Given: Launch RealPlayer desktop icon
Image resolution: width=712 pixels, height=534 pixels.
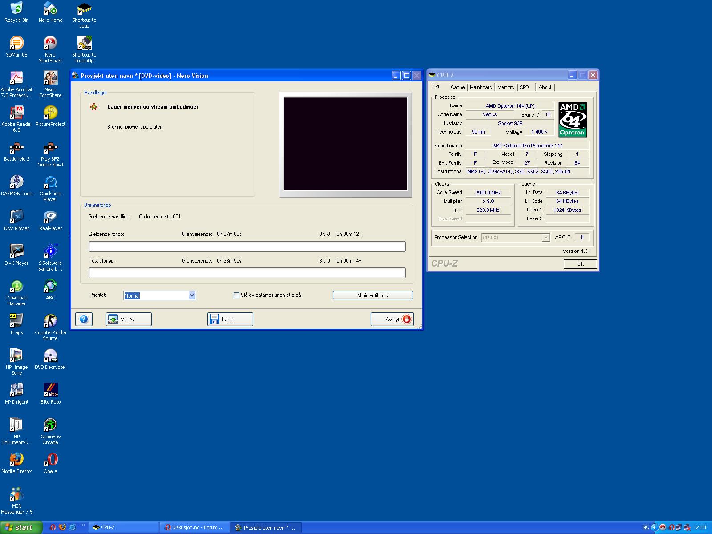Looking at the screenshot, I should pos(50,220).
